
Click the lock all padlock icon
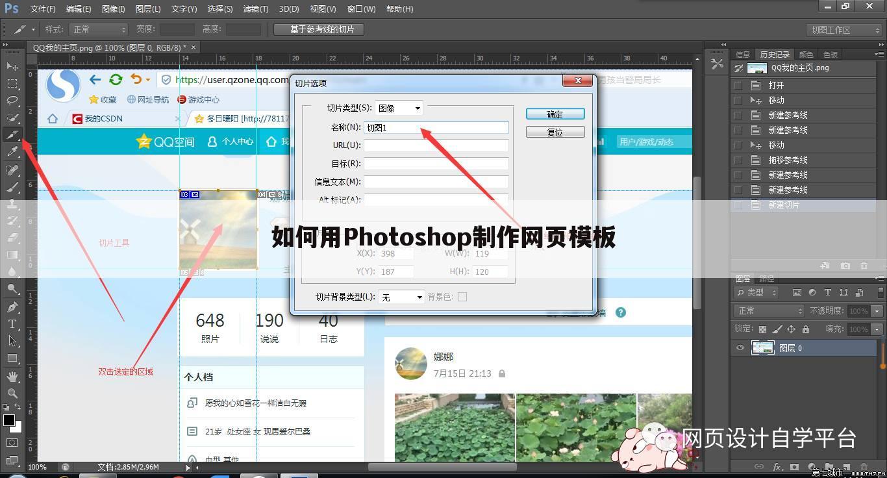tap(806, 329)
